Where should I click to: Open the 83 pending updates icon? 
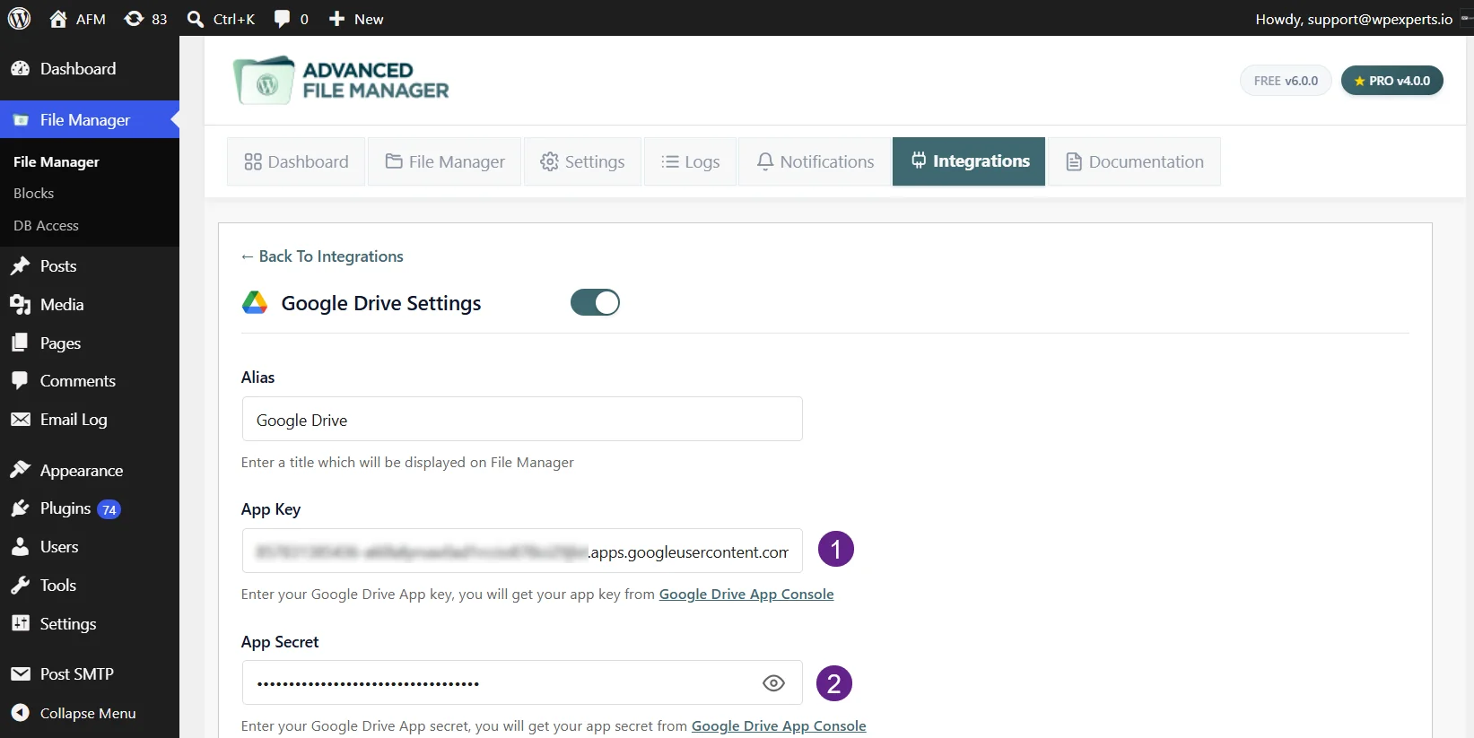click(x=134, y=19)
